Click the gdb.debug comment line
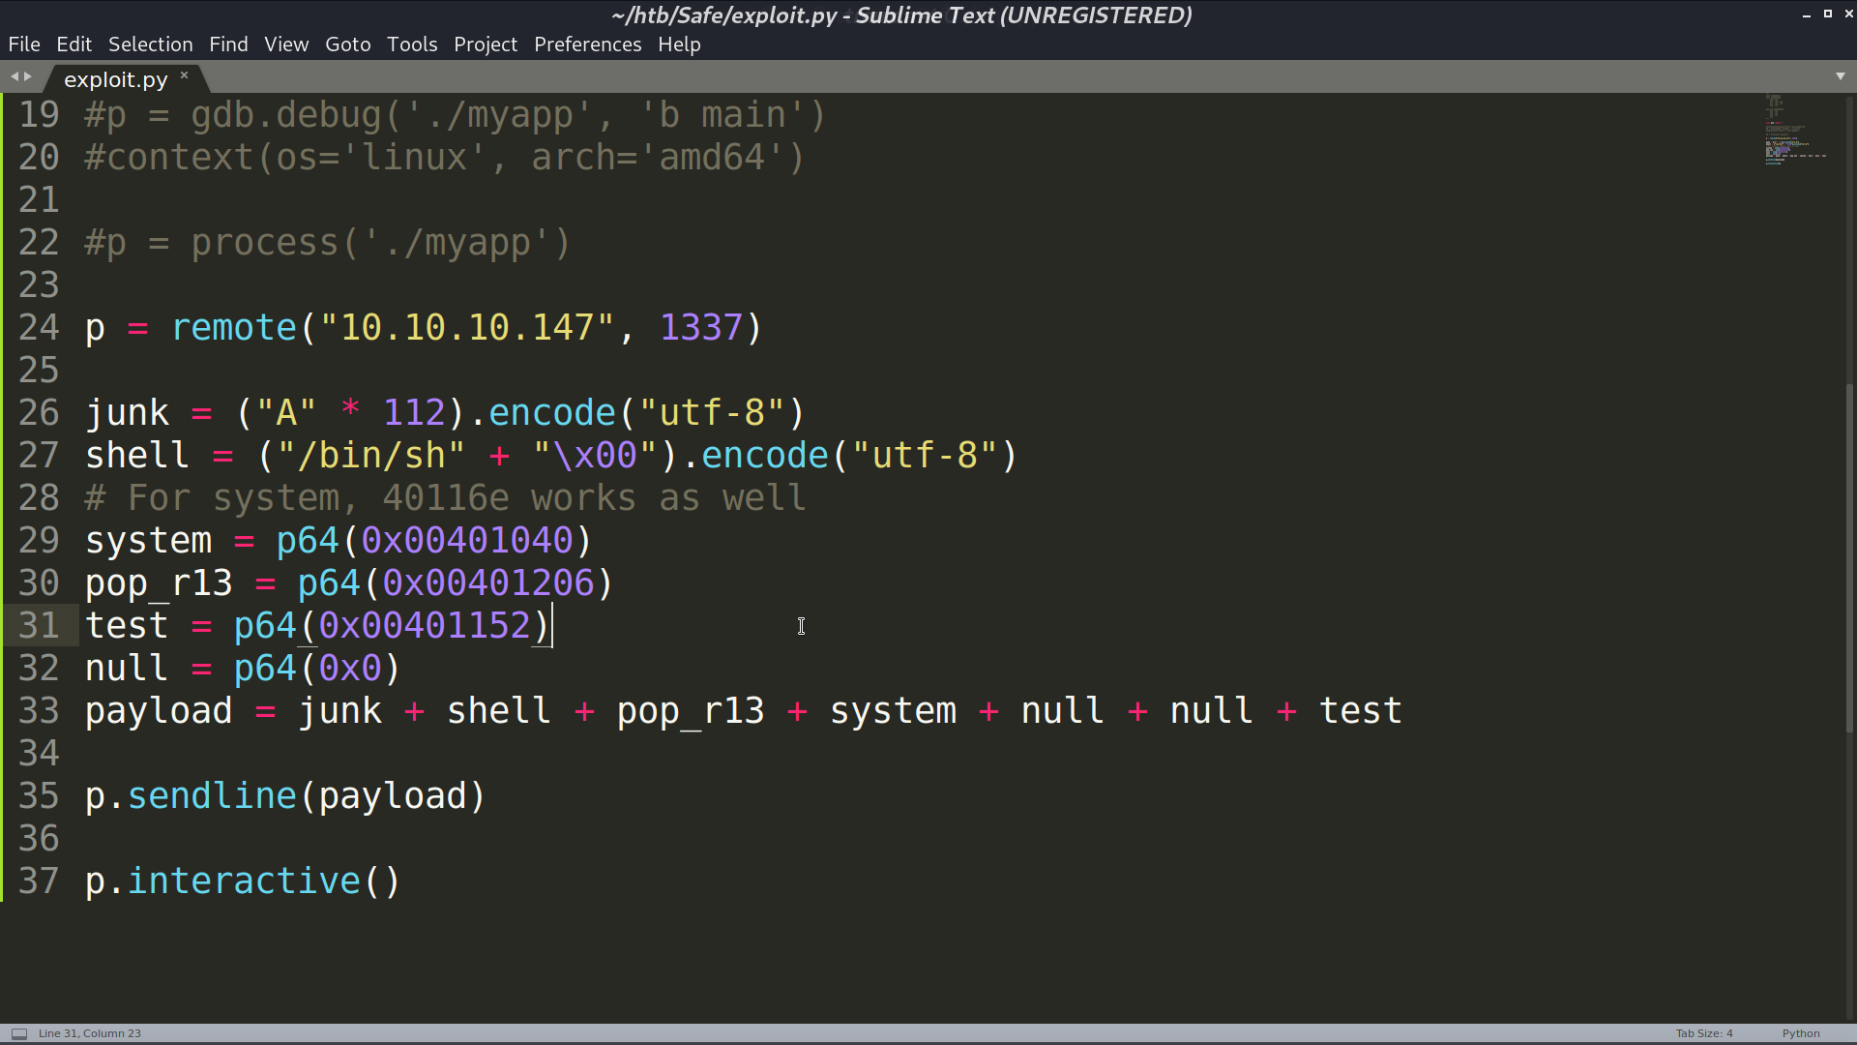 click(456, 115)
